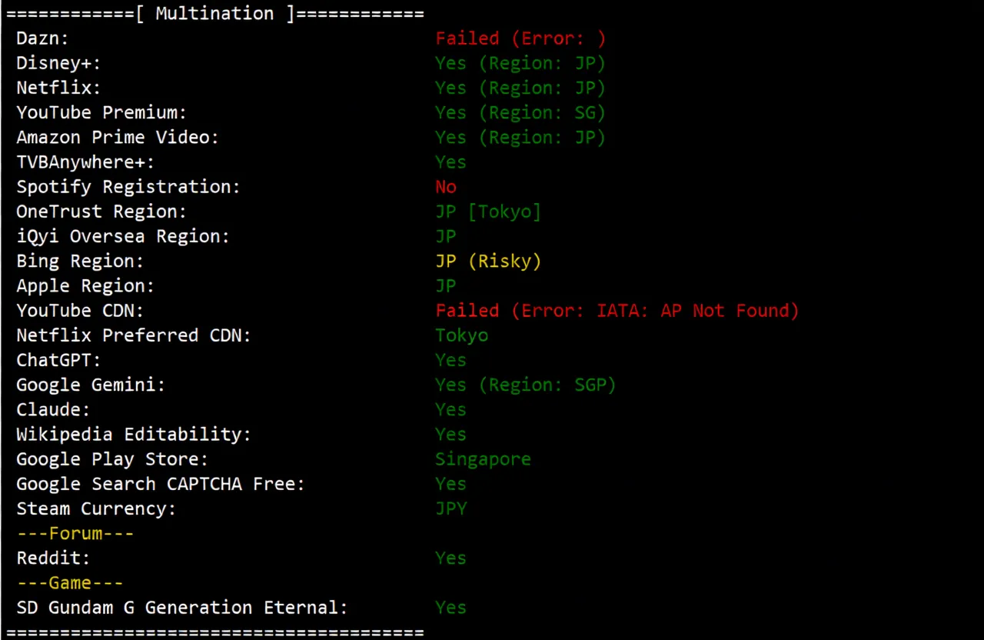Screen dimensions: 984x640
Task: Click the Google Play Store Singapore value
Action: (483, 458)
